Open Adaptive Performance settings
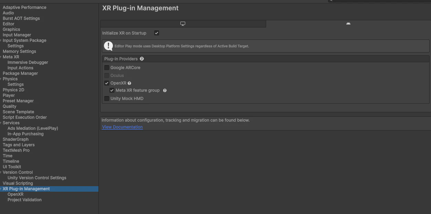 pyautogui.click(x=24, y=7)
